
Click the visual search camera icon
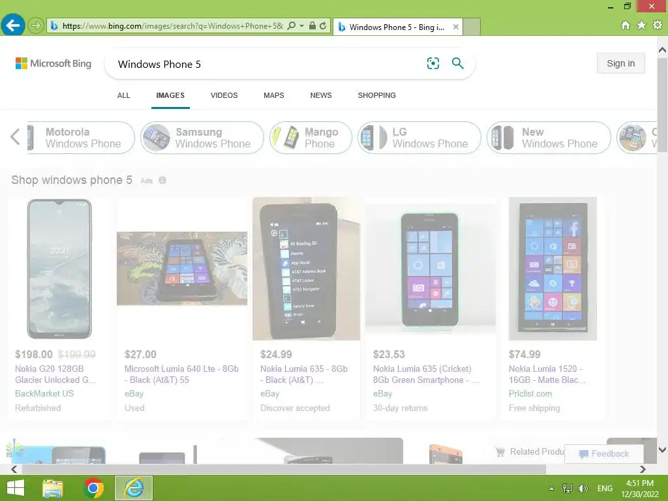(433, 63)
